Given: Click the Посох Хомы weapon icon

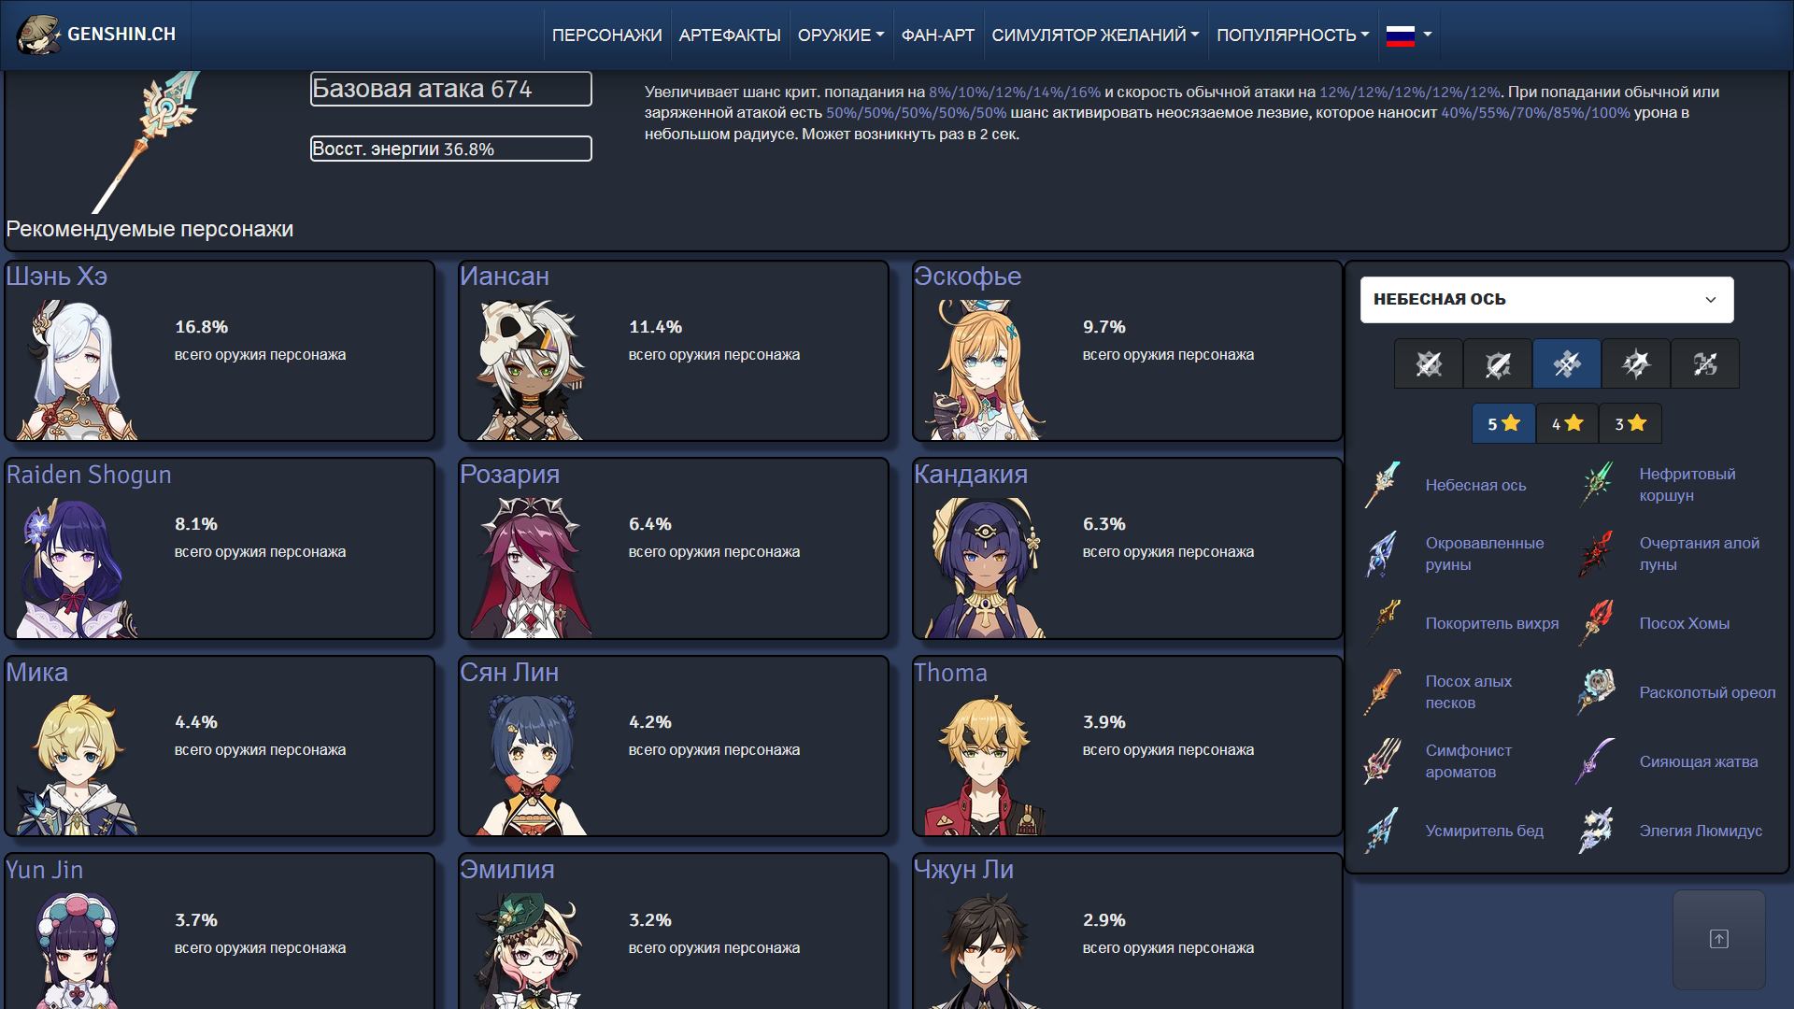Looking at the screenshot, I should (x=1598, y=623).
